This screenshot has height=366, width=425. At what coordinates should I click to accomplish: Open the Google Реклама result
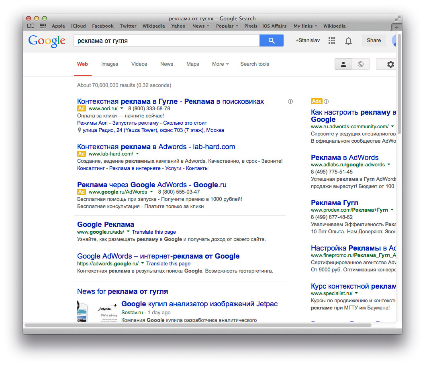tap(106, 224)
